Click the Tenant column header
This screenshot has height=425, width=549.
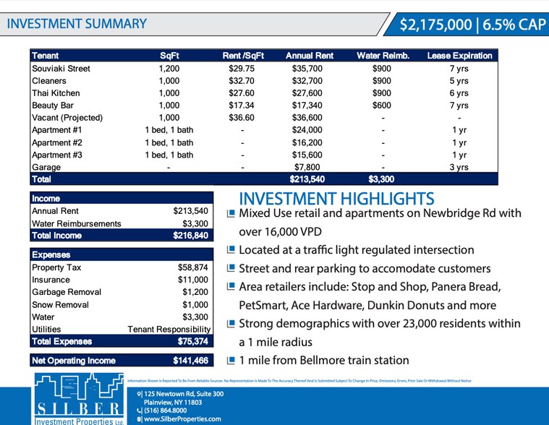pos(46,56)
